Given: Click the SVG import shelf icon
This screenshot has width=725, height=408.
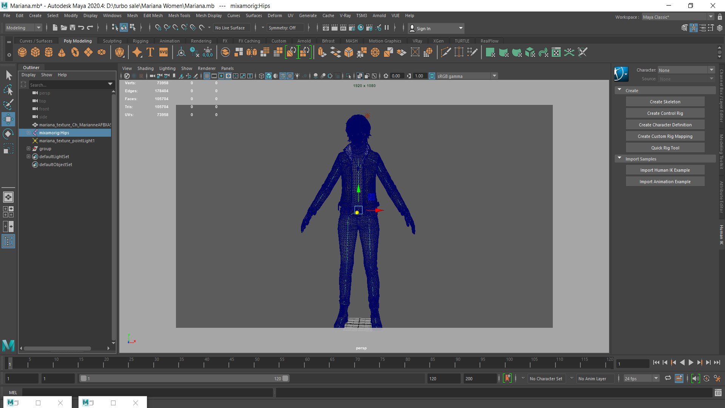Looking at the screenshot, I should coord(164,52).
